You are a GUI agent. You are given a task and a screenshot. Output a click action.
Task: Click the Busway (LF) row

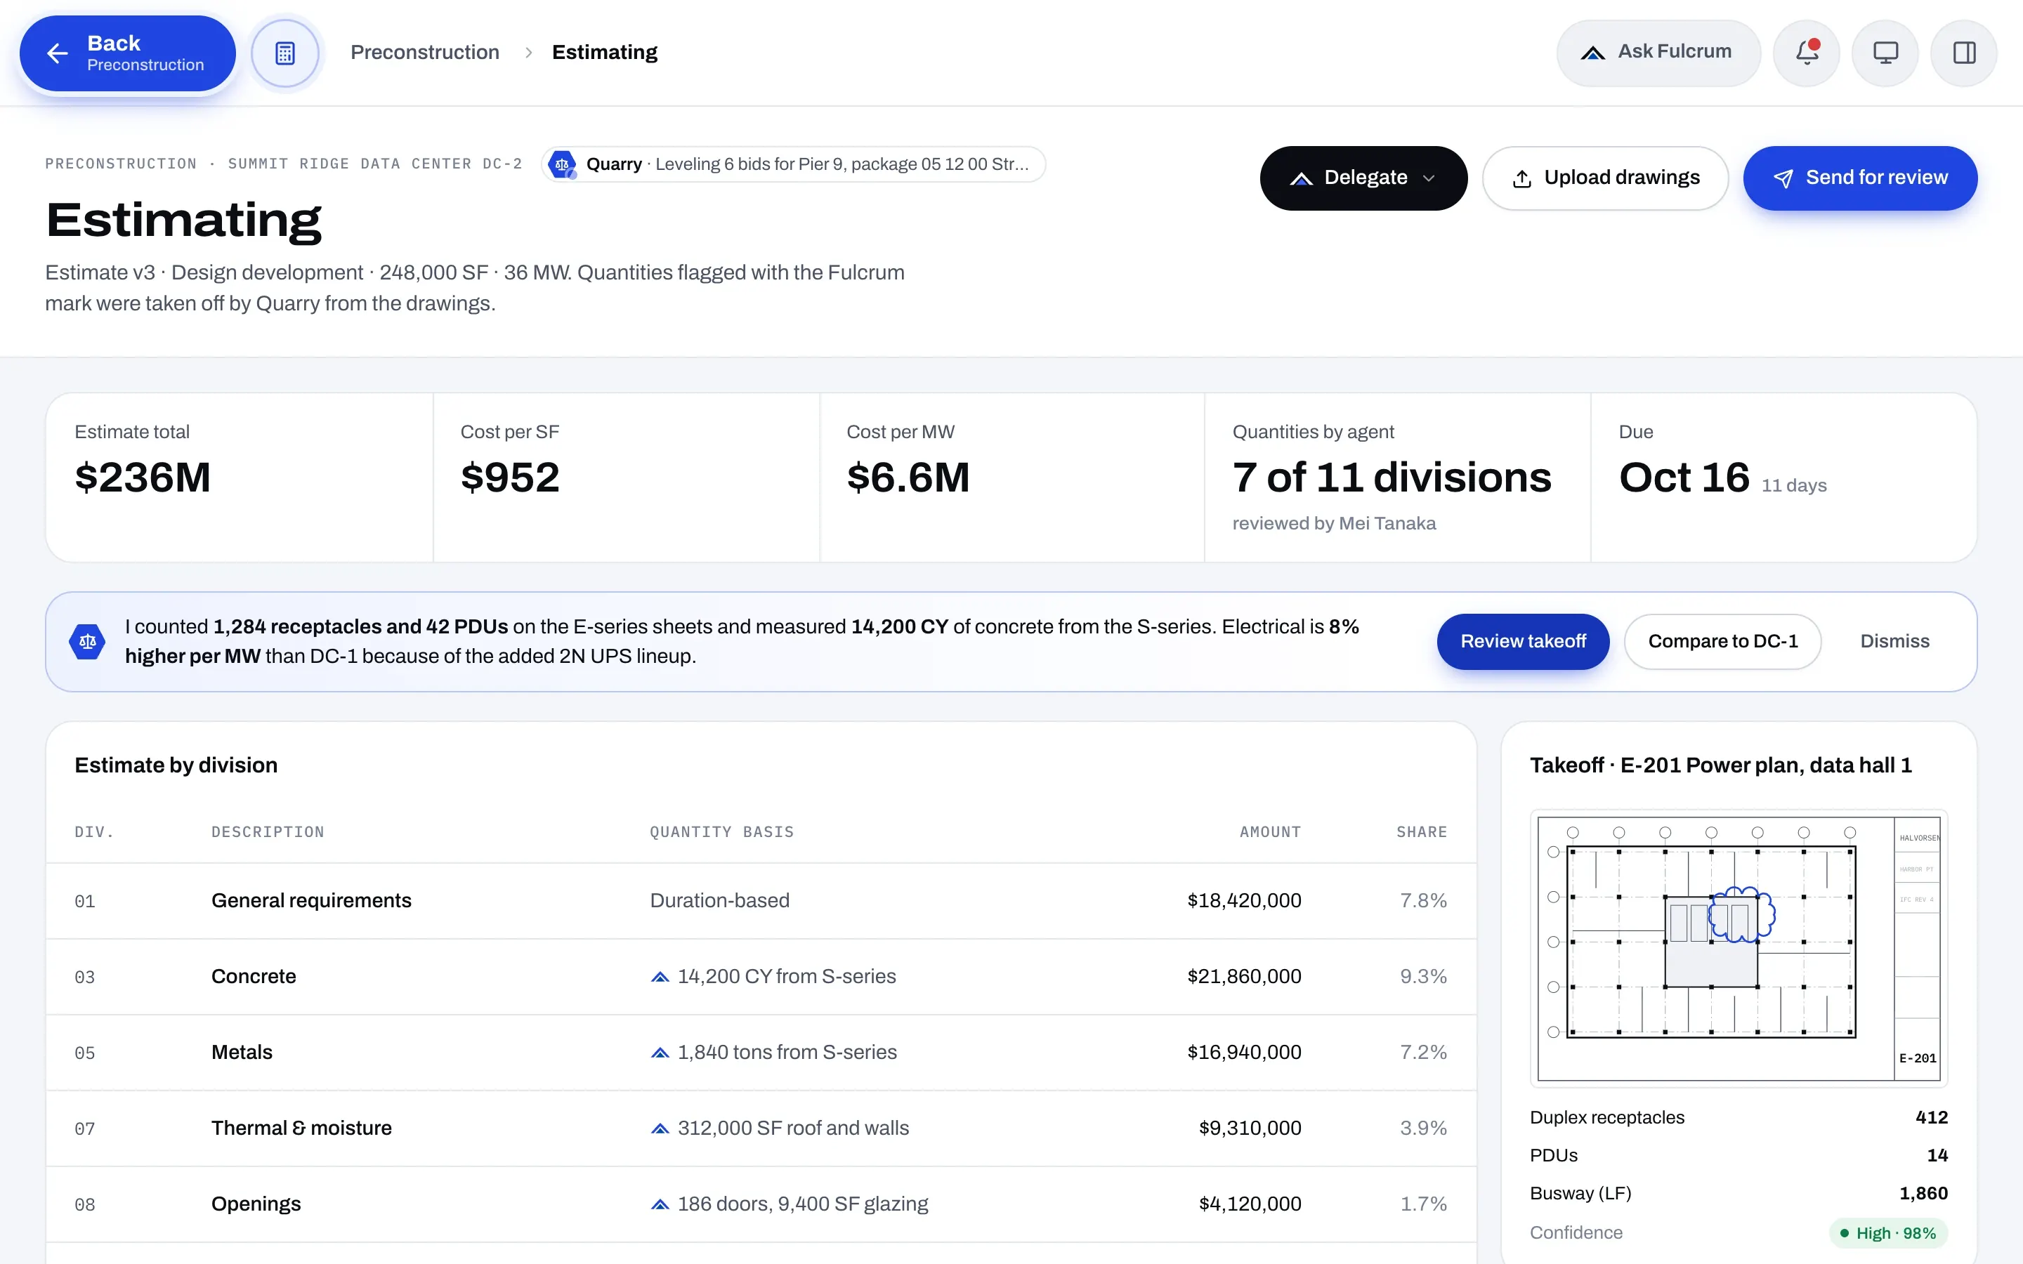[1739, 1194]
